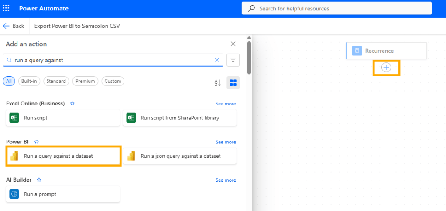Choose the Run a prompt action

(63, 194)
